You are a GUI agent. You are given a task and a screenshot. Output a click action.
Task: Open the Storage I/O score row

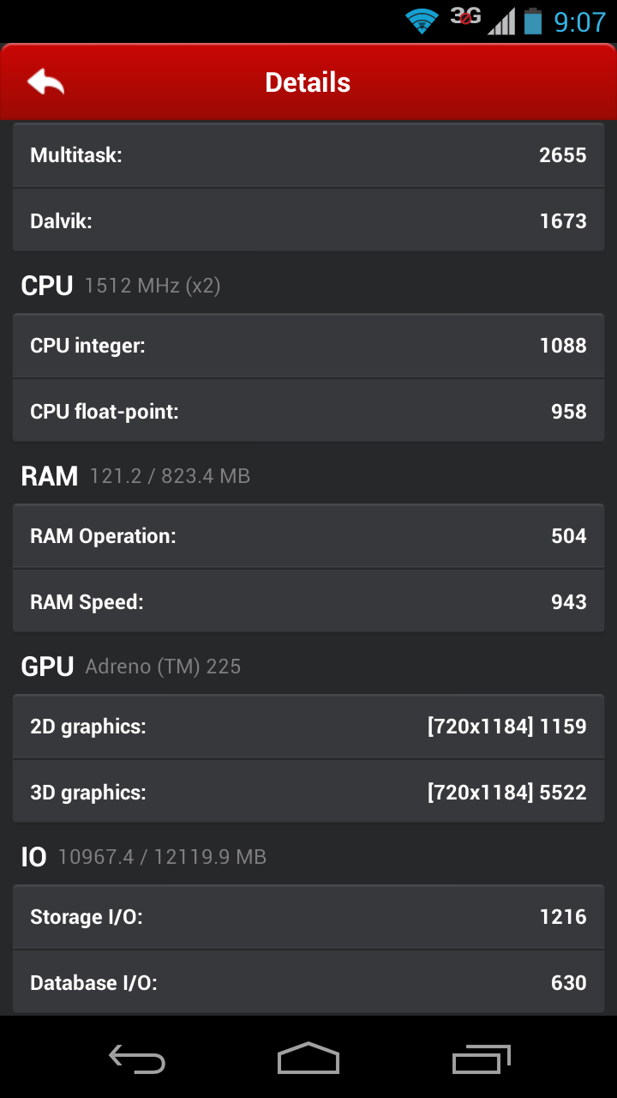pyautogui.click(x=308, y=917)
